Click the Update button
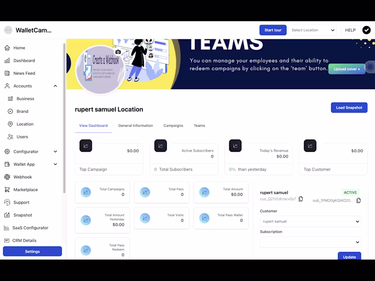 click(x=349, y=256)
